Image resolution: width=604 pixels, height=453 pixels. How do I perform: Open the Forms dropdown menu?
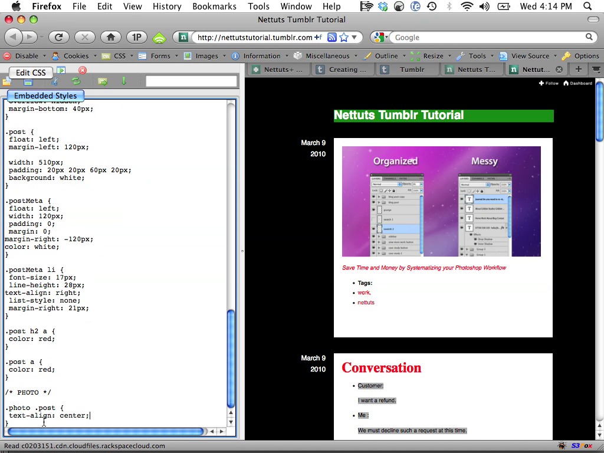tap(158, 56)
